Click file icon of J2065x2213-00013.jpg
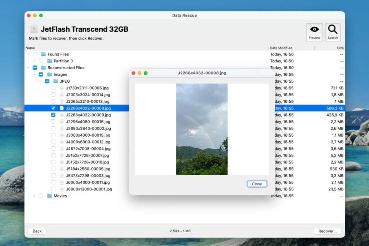Viewport: 369px width, 246px height. coord(62,102)
